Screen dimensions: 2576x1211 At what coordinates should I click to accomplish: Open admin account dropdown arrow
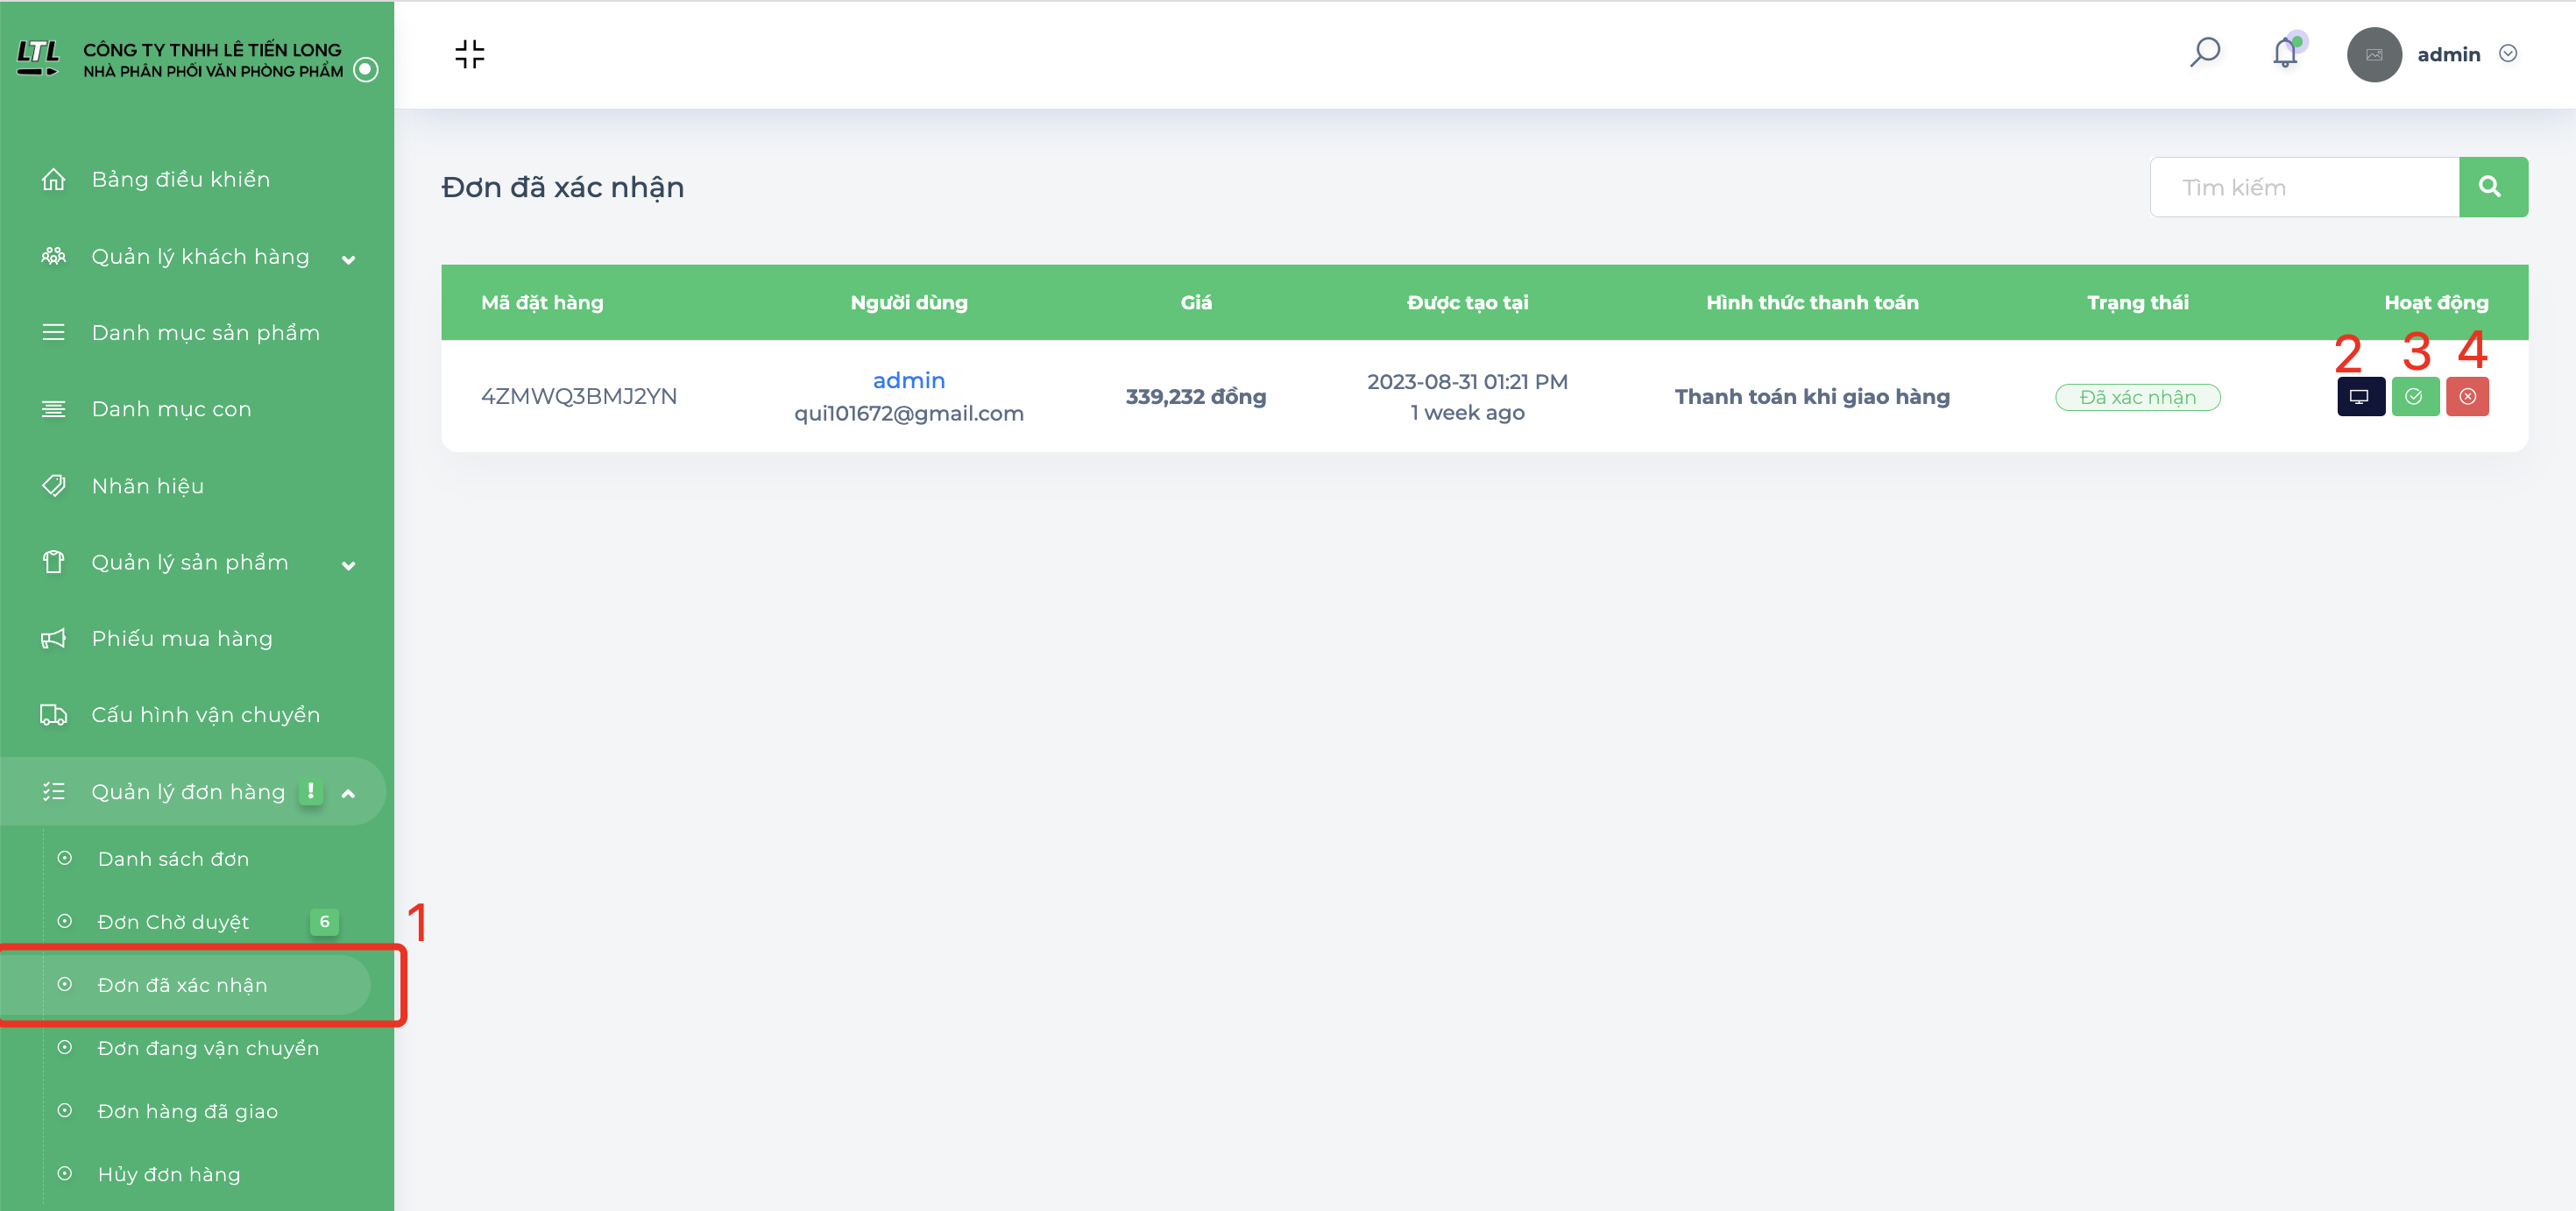click(2507, 54)
